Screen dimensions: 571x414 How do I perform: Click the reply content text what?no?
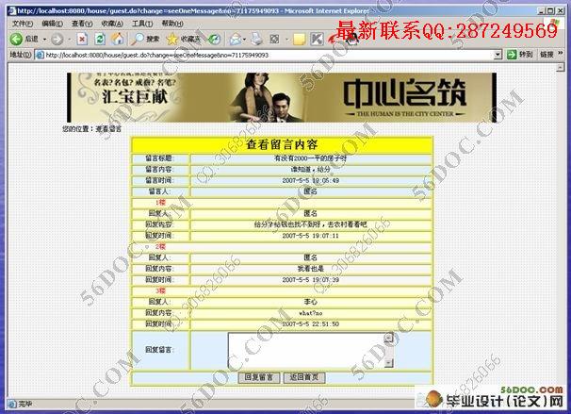pos(311,313)
